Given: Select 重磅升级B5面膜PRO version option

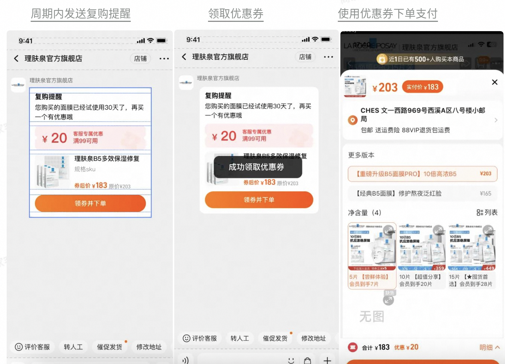Looking at the screenshot, I should coord(422,174).
